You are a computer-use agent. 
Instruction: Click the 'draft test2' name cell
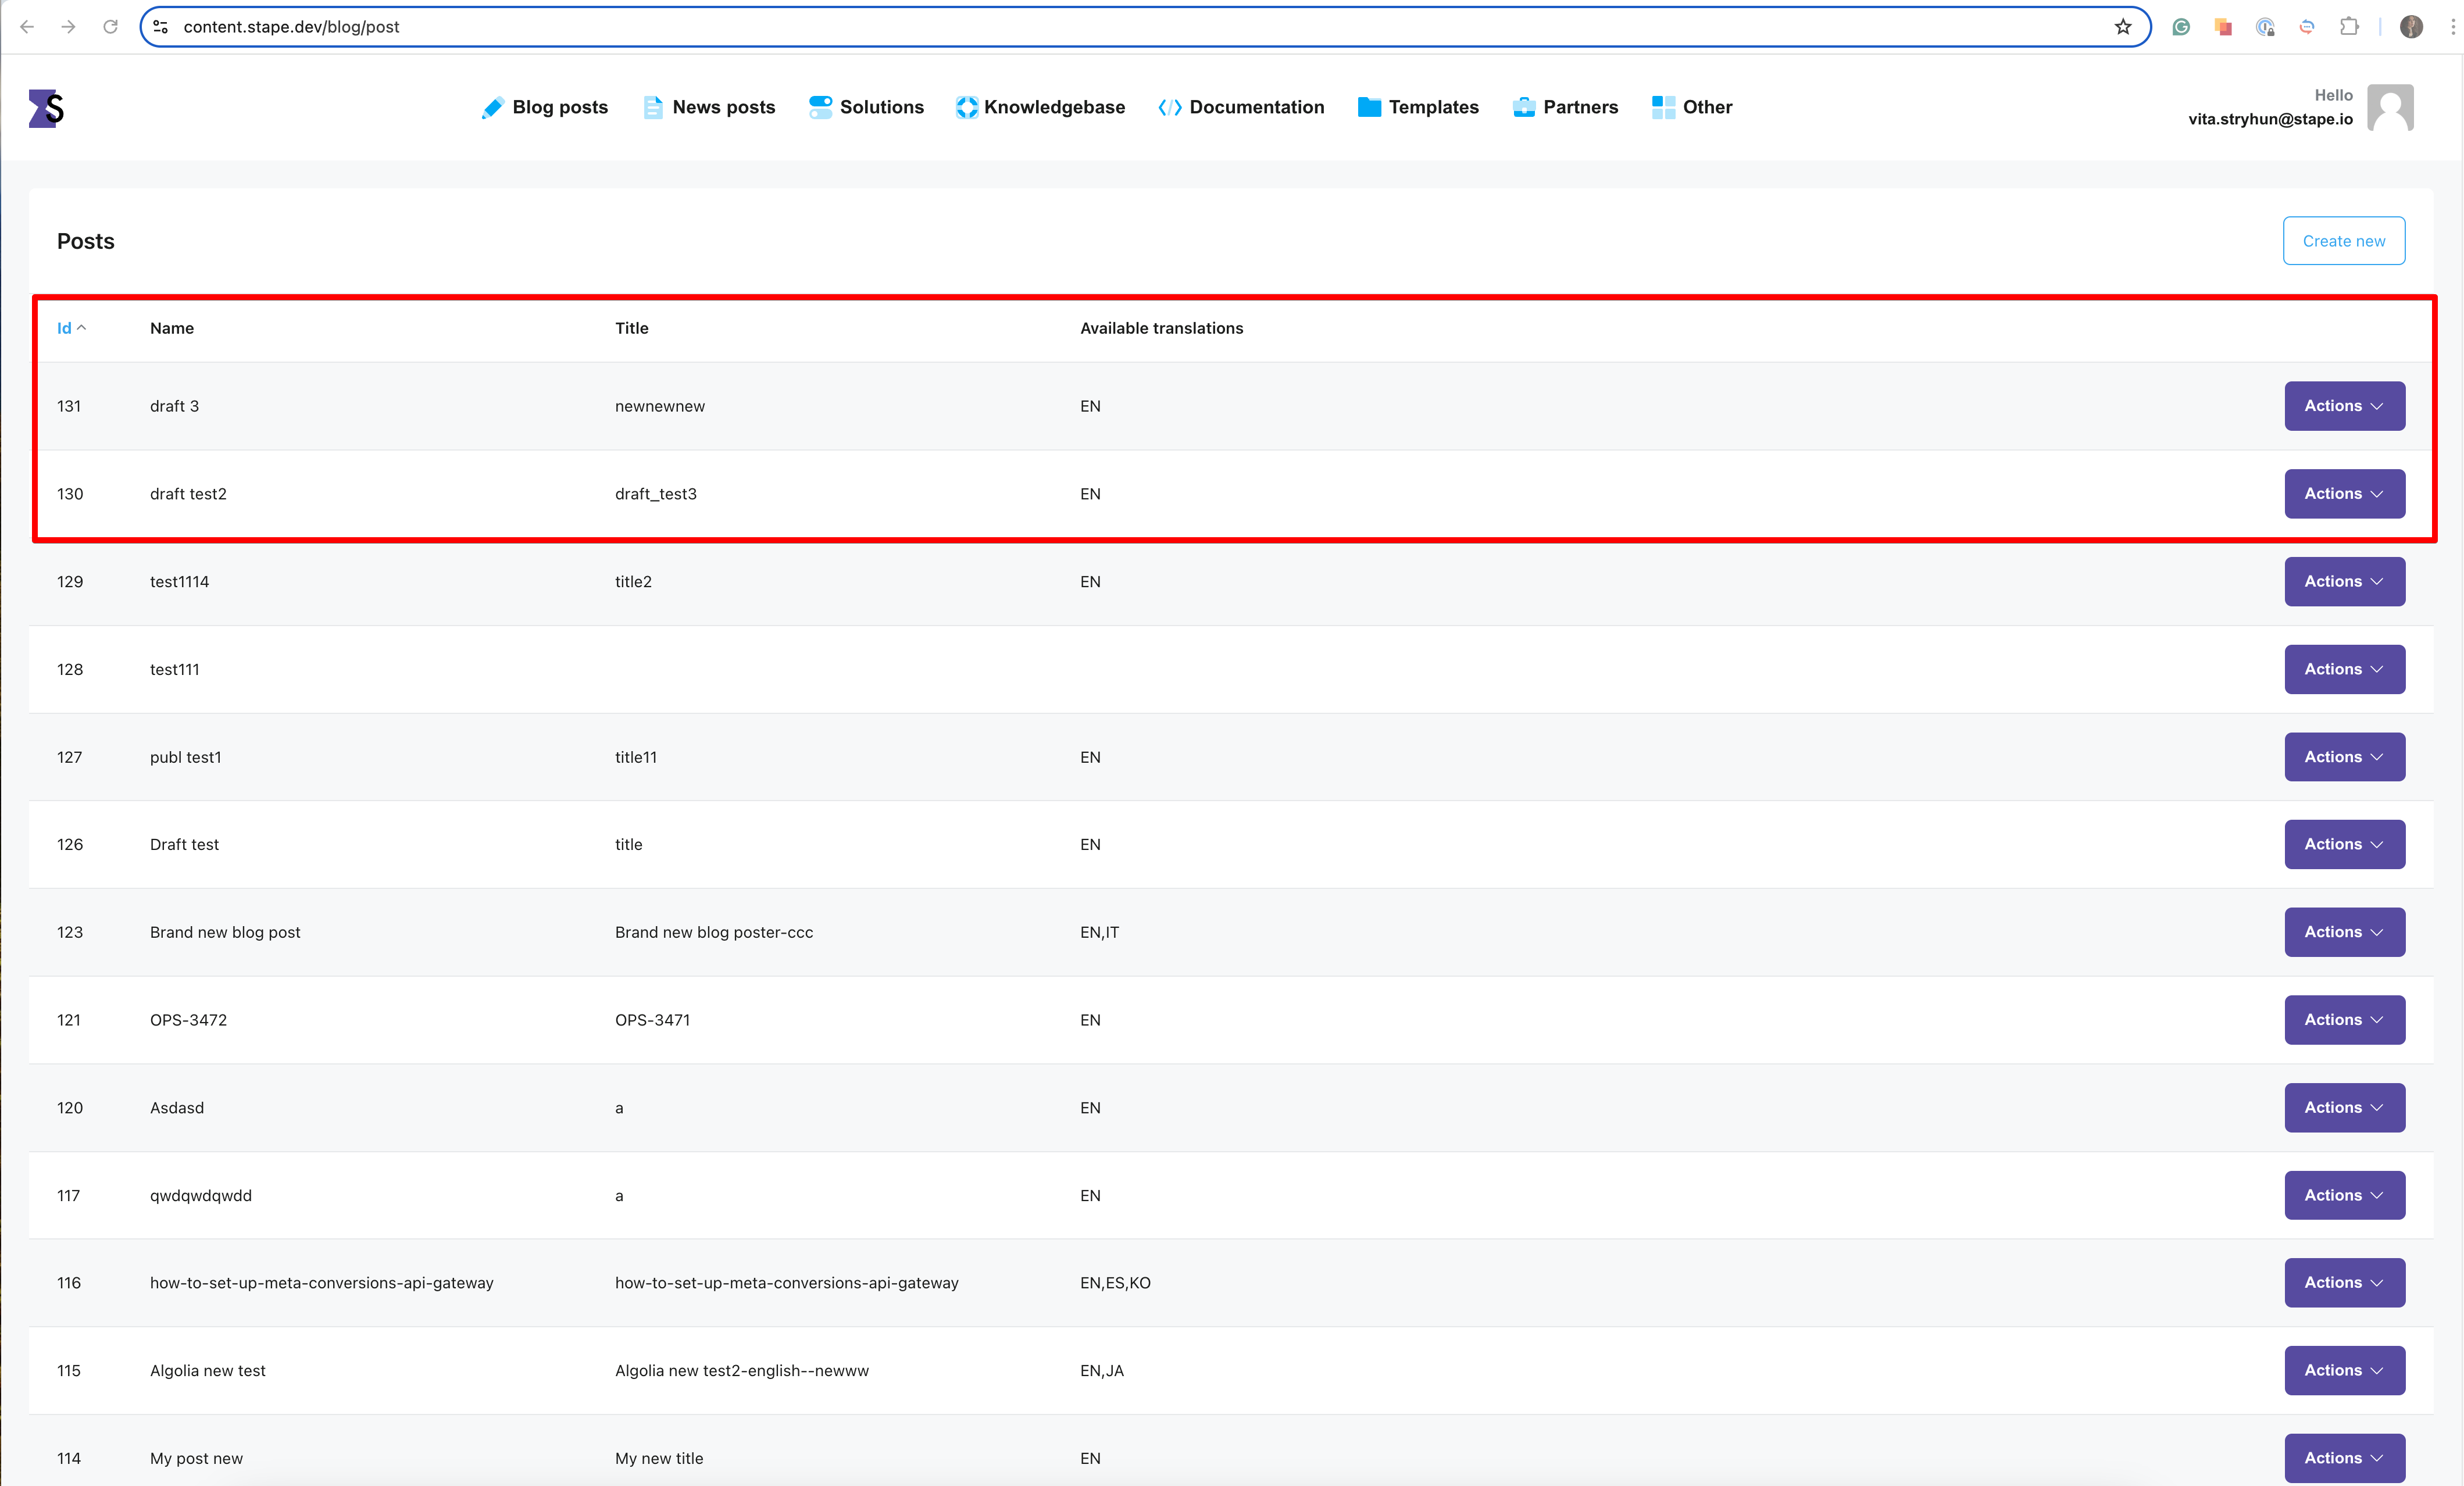pos(188,494)
